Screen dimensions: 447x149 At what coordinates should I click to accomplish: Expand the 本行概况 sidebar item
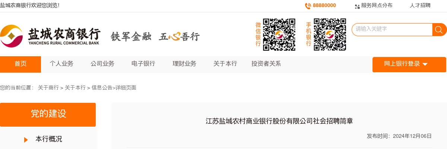(x=48, y=139)
